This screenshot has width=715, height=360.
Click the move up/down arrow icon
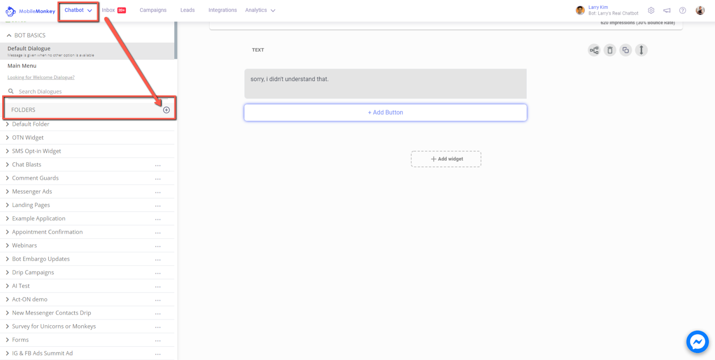(x=641, y=50)
